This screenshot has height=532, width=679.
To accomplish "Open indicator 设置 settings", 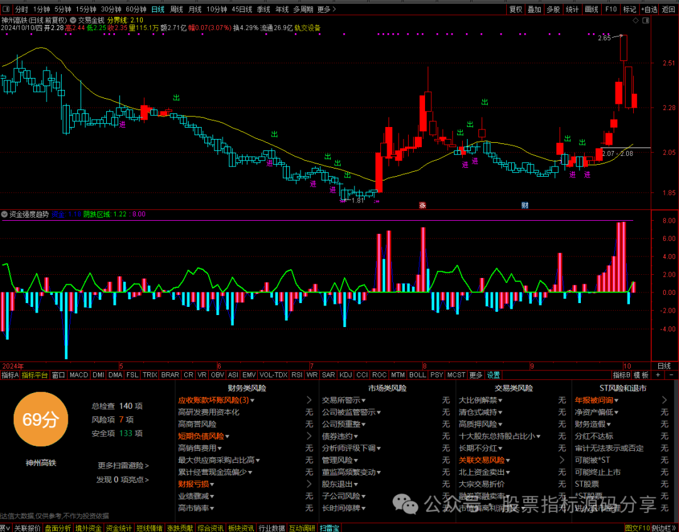I will point(494,375).
